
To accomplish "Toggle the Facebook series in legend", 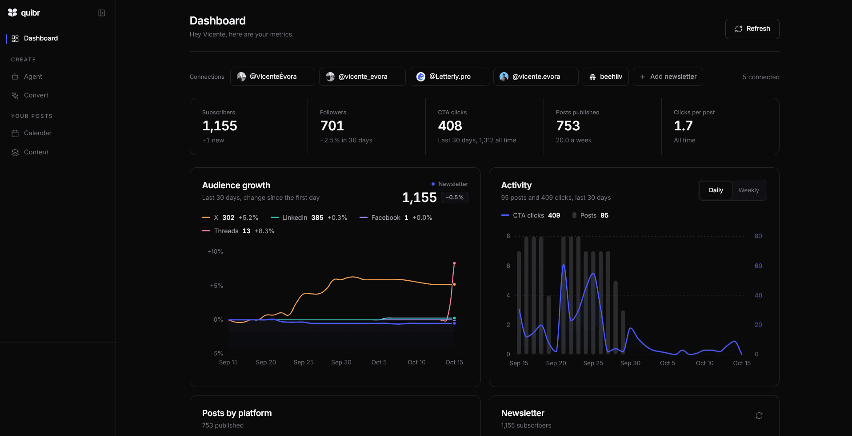I will (x=396, y=218).
